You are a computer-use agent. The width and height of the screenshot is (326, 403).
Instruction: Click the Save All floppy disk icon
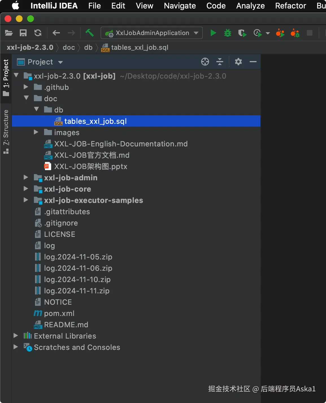23,33
